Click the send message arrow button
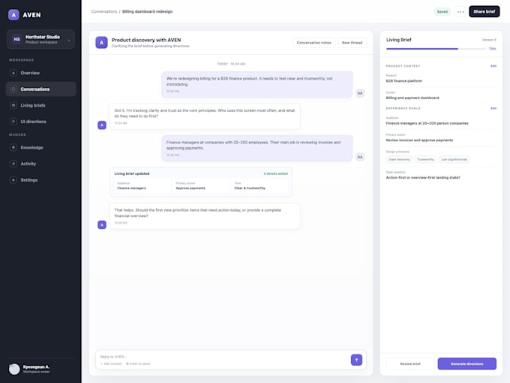Viewport: 510px width, 383px height. (x=356, y=360)
